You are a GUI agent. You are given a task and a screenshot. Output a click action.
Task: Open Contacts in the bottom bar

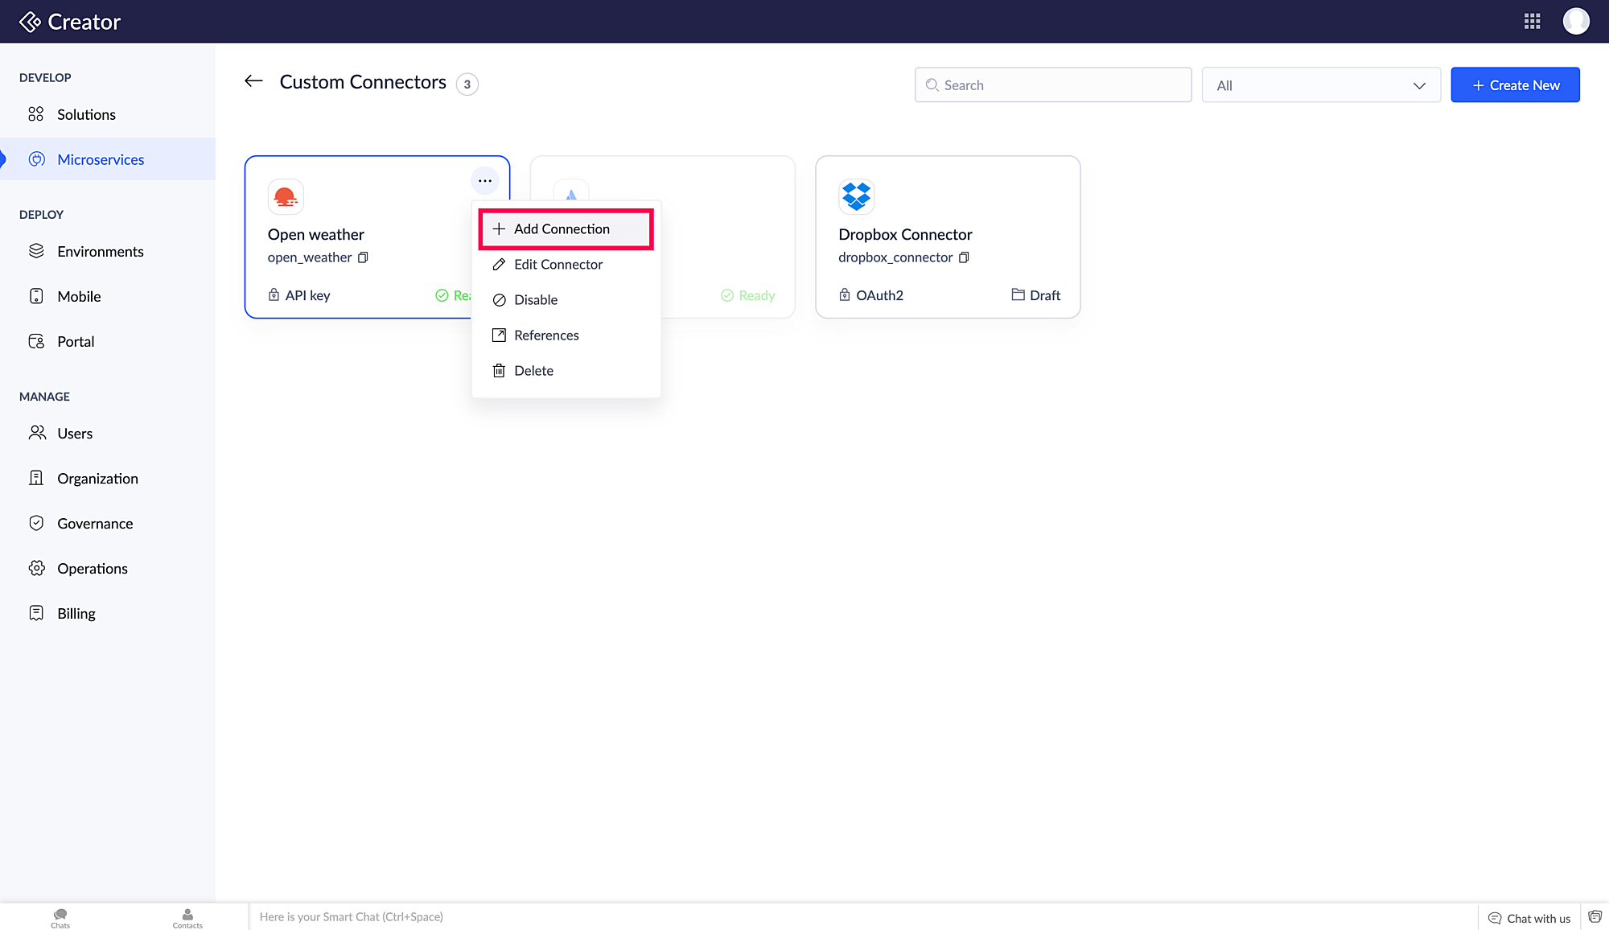pyautogui.click(x=187, y=917)
